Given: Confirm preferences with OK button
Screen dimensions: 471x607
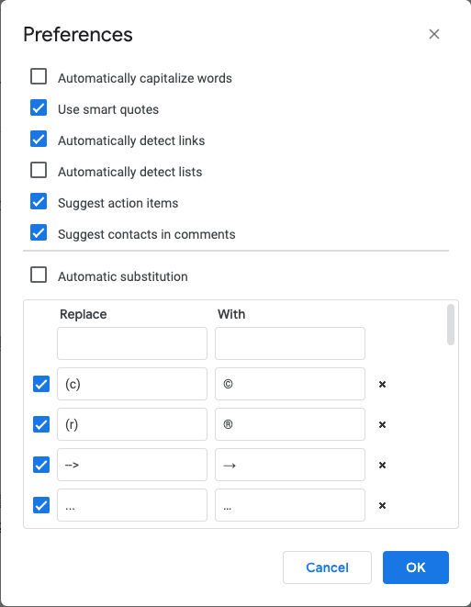Looking at the screenshot, I should (x=416, y=568).
